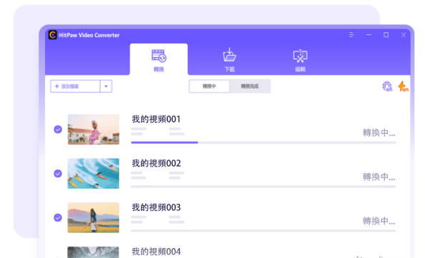This screenshot has width=425, height=258.
Task: Toggle the lightning speed-boost icon
Action: (403, 86)
